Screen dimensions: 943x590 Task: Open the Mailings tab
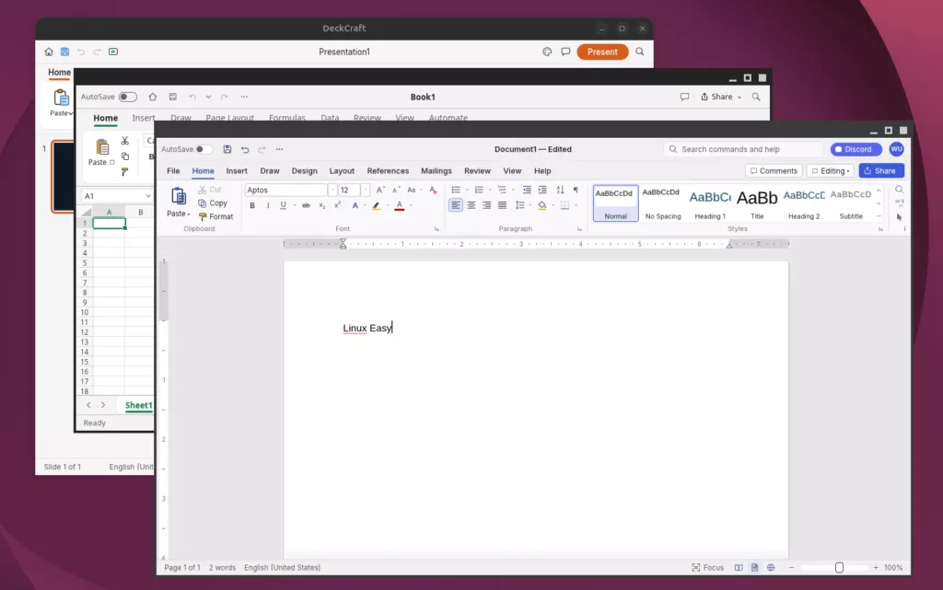pos(436,171)
